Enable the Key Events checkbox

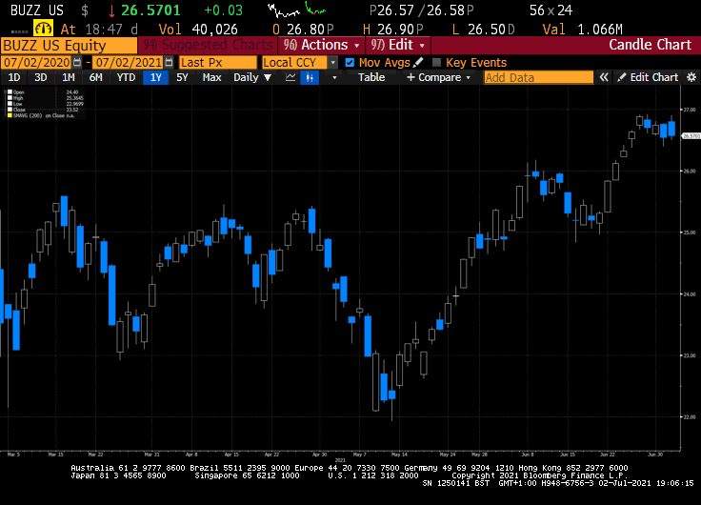click(437, 63)
